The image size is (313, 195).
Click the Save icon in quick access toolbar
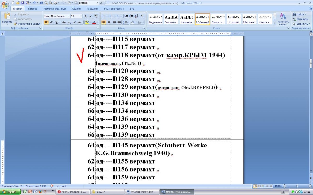tap(22, 3)
